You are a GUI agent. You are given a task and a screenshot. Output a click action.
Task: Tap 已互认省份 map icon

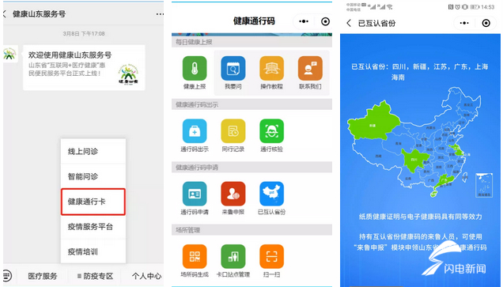(271, 194)
